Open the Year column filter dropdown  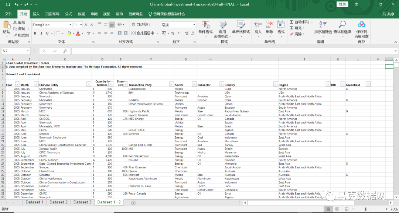coord(17,84)
